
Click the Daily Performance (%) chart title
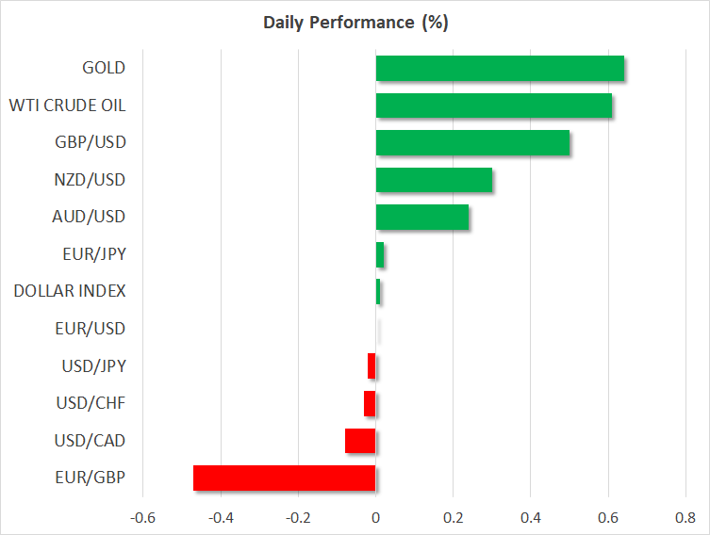coord(355,23)
